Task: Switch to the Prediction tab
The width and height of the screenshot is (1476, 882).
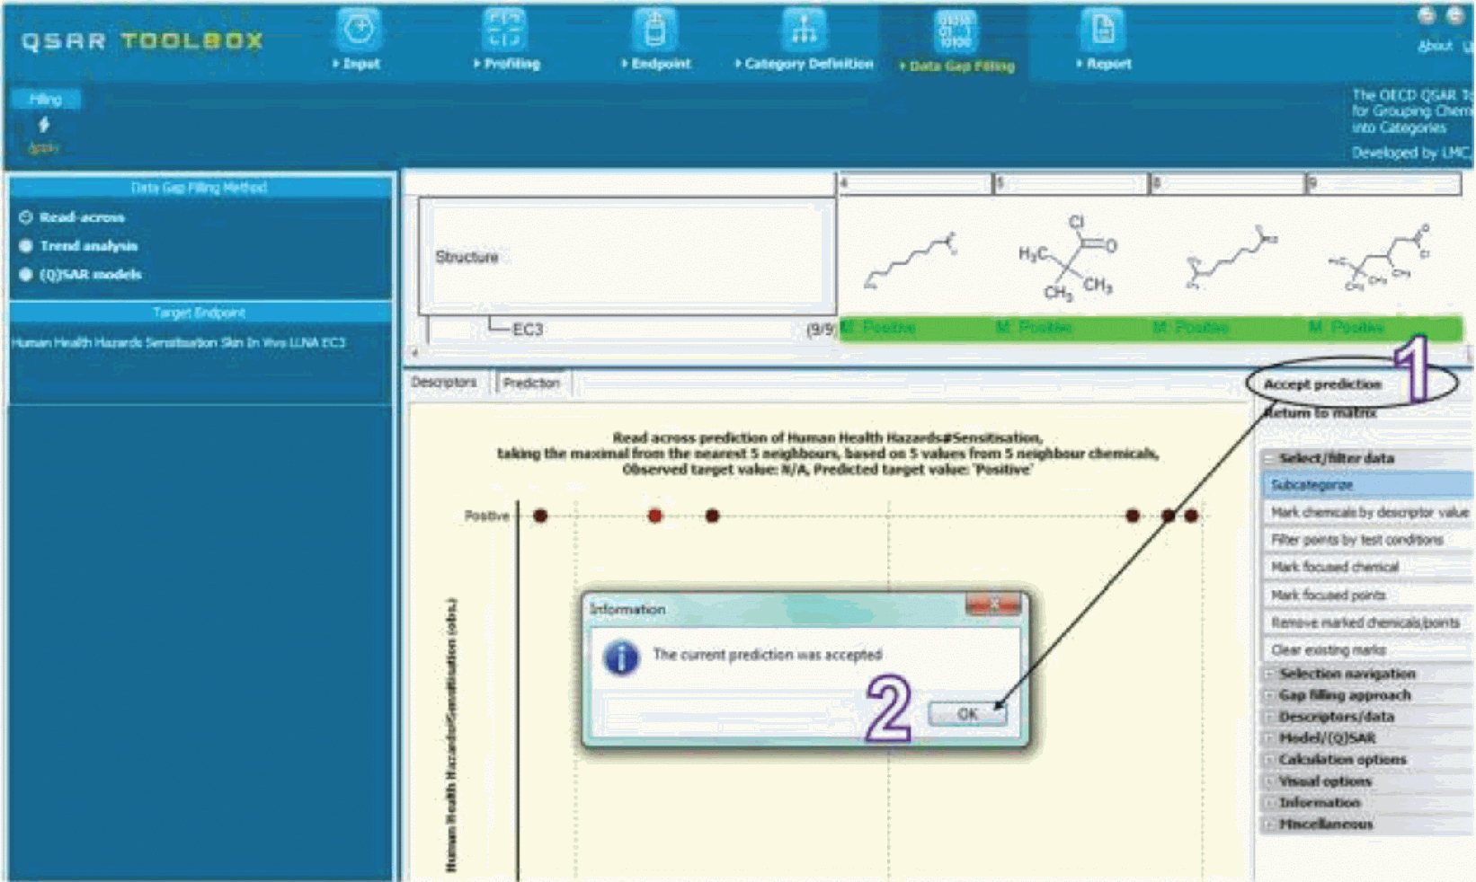Action: tap(531, 384)
